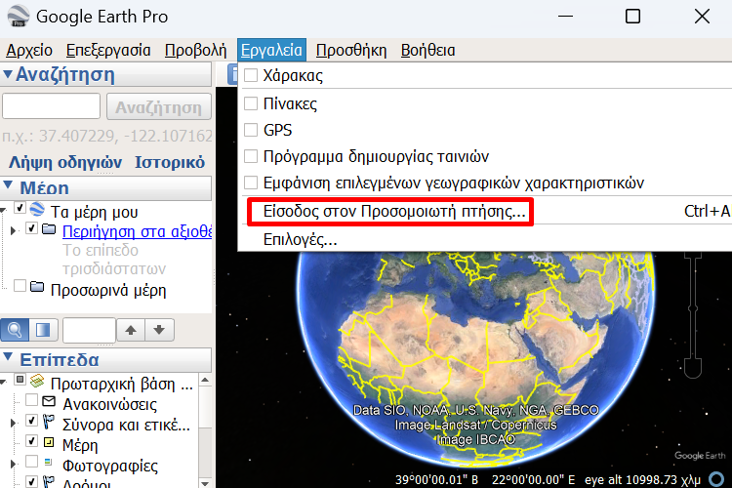Click the streaming status ring icon in status bar
Image resolution: width=732 pixels, height=488 pixels.
click(x=716, y=479)
